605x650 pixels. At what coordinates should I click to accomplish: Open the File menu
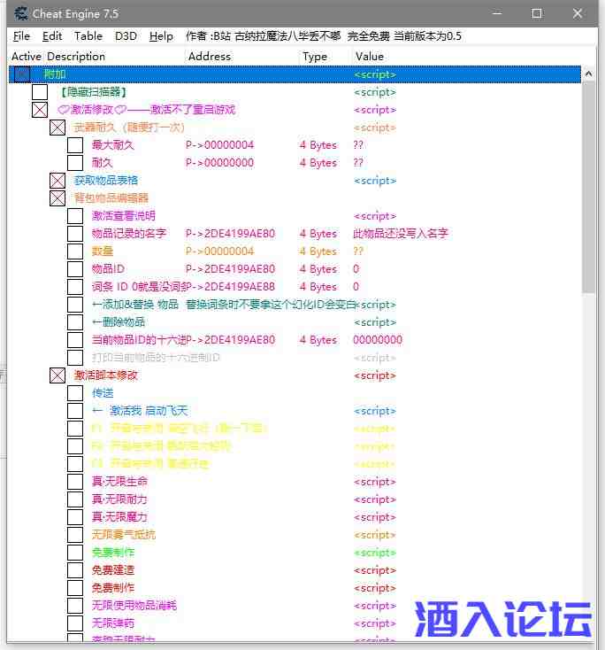[21, 36]
